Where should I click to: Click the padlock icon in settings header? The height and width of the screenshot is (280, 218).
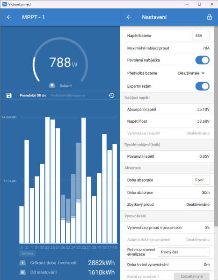point(210,17)
